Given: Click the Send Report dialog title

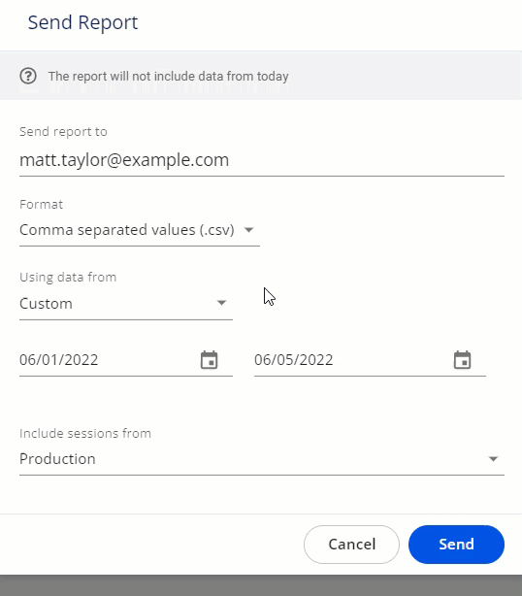Looking at the screenshot, I should (x=82, y=22).
